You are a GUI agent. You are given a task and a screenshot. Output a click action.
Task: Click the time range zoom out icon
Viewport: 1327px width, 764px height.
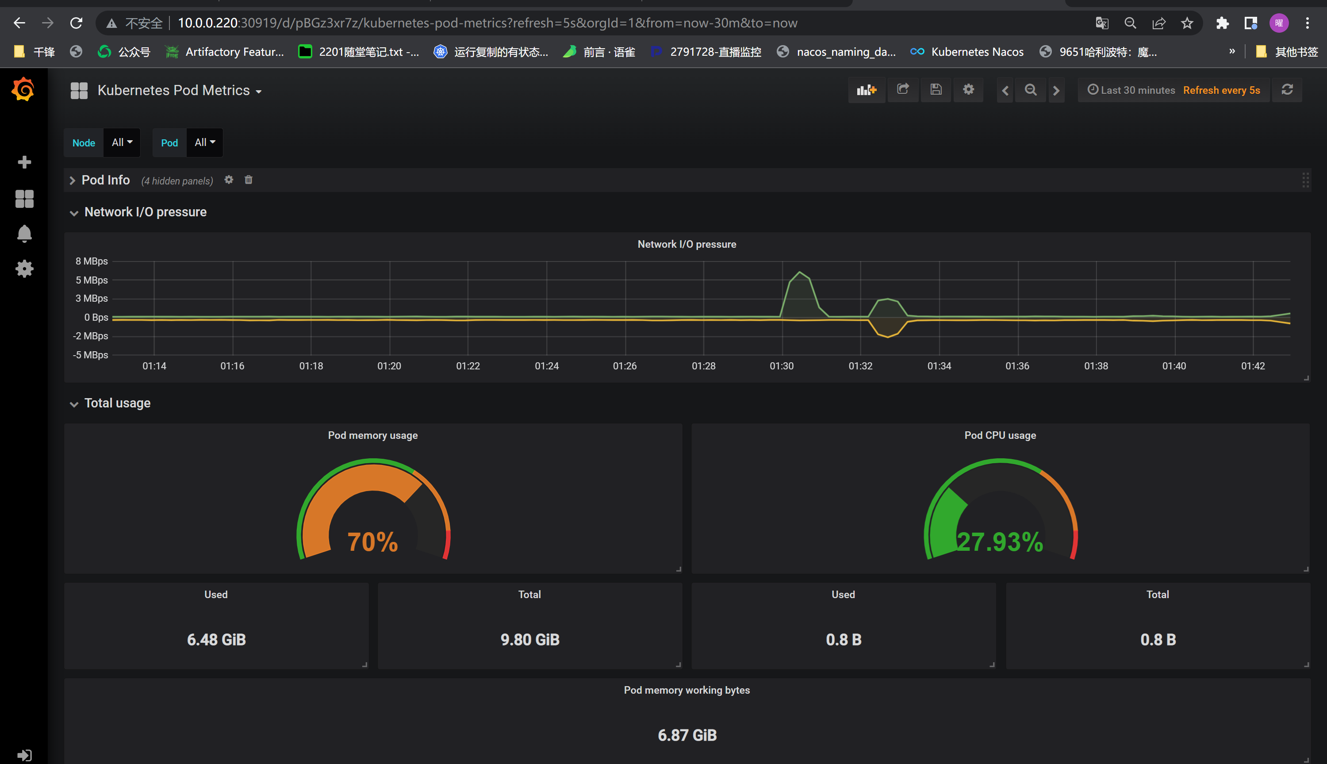1031,90
